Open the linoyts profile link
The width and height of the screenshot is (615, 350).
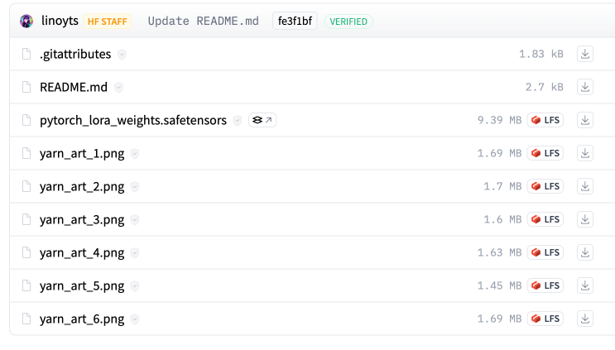point(59,22)
